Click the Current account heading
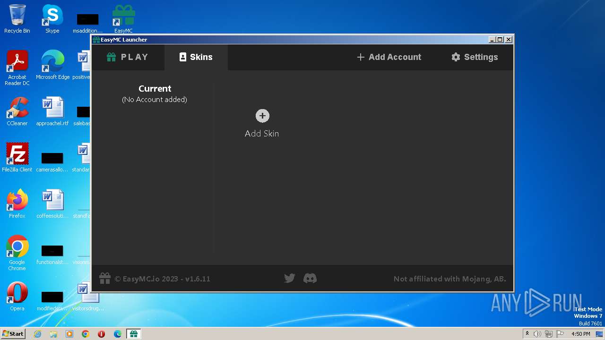The image size is (605, 340). pyautogui.click(x=155, y=88)
